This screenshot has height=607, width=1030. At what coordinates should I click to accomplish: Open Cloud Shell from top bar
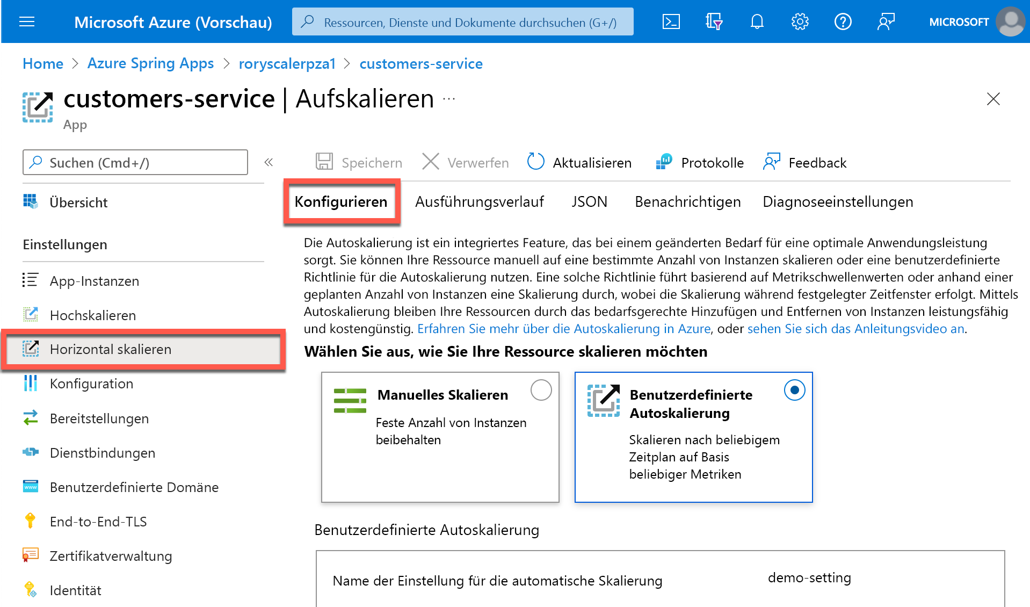(x=671, y=22)
